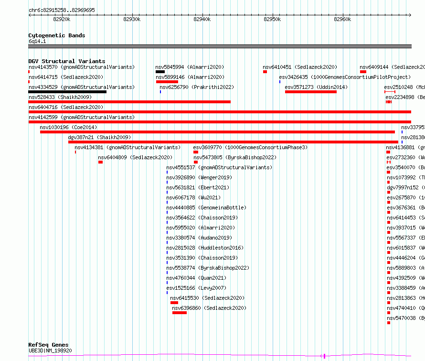This screenshot has height=361, width=425.
Task: Open the nsv5631821 (Ebert2021) label
Action: [198, 187]
